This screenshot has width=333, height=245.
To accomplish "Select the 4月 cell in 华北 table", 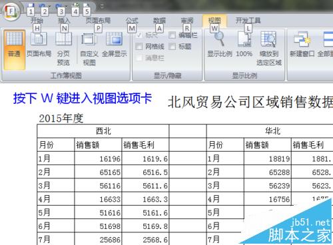I will pos(225,199).
